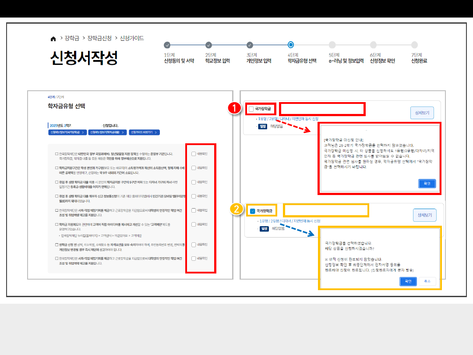This screenshot has width=473, height=355.
Task: Go to 장학금신청 in the breadcrumb
Action: click(99, 39)
